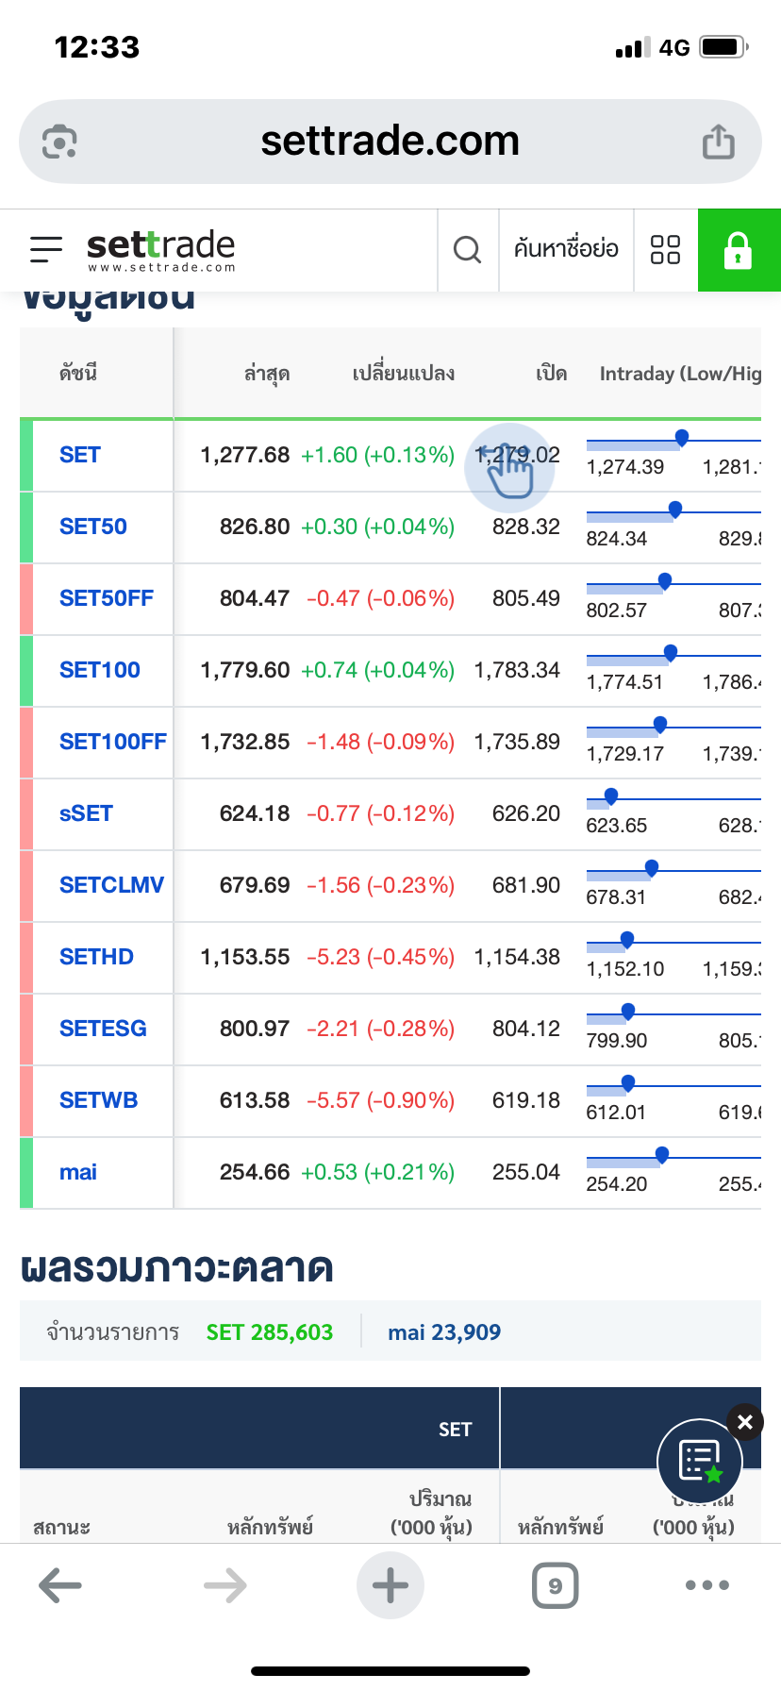Open the SET index link

pyautogui.click(x=80, y=455)
